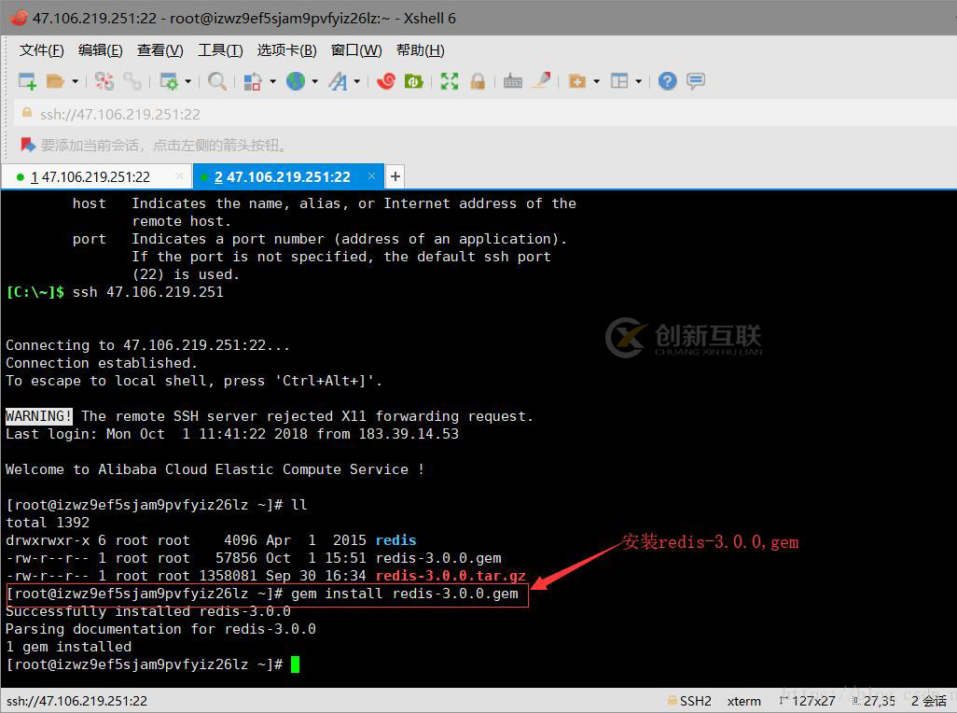957x713 pixels.
Task: Launch the green Xftp icon
Action: click(414, 81)
